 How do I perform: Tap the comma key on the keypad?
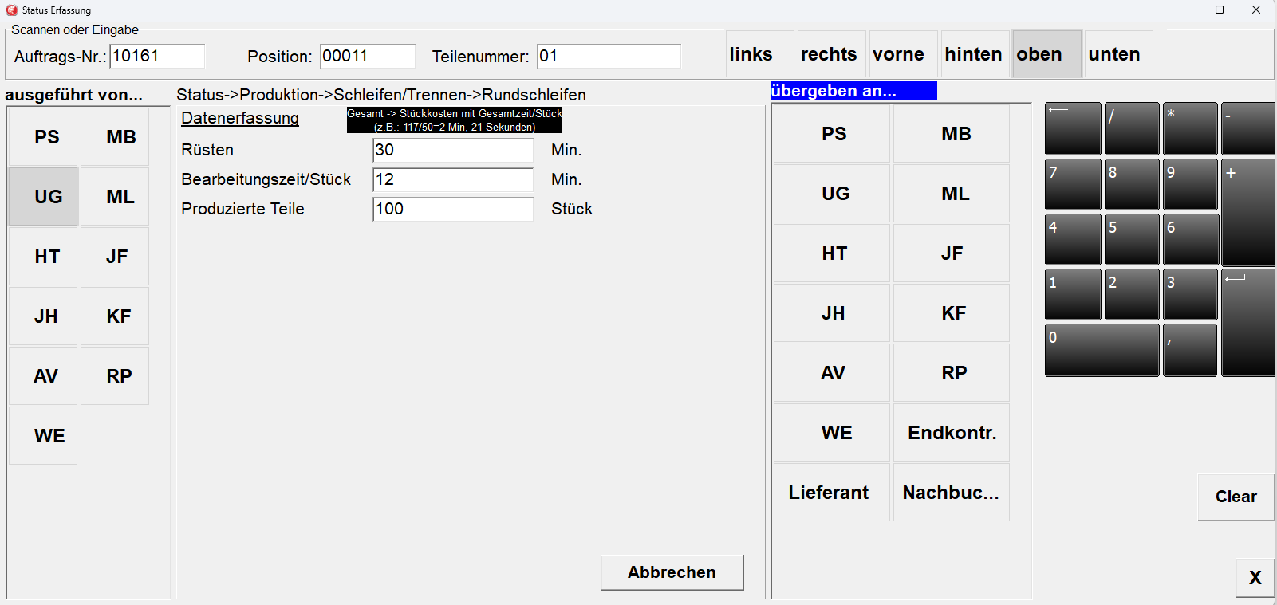(x=1189, y=350)
